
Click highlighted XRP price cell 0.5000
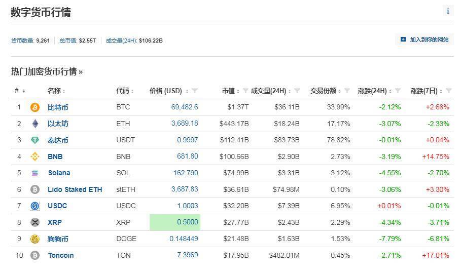[x=175, y=222]
